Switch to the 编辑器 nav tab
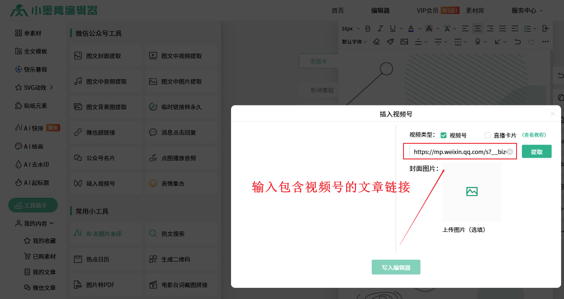Image resolution: width=564 pixels, height=299 pixels. pyautogui.click(x=380, y=11)
